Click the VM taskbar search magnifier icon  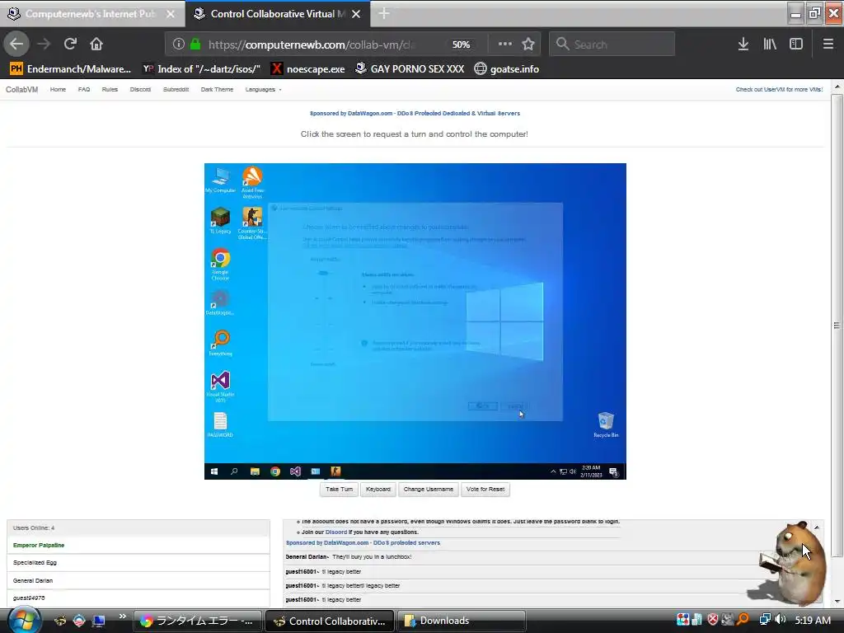(x=234, y=471)
